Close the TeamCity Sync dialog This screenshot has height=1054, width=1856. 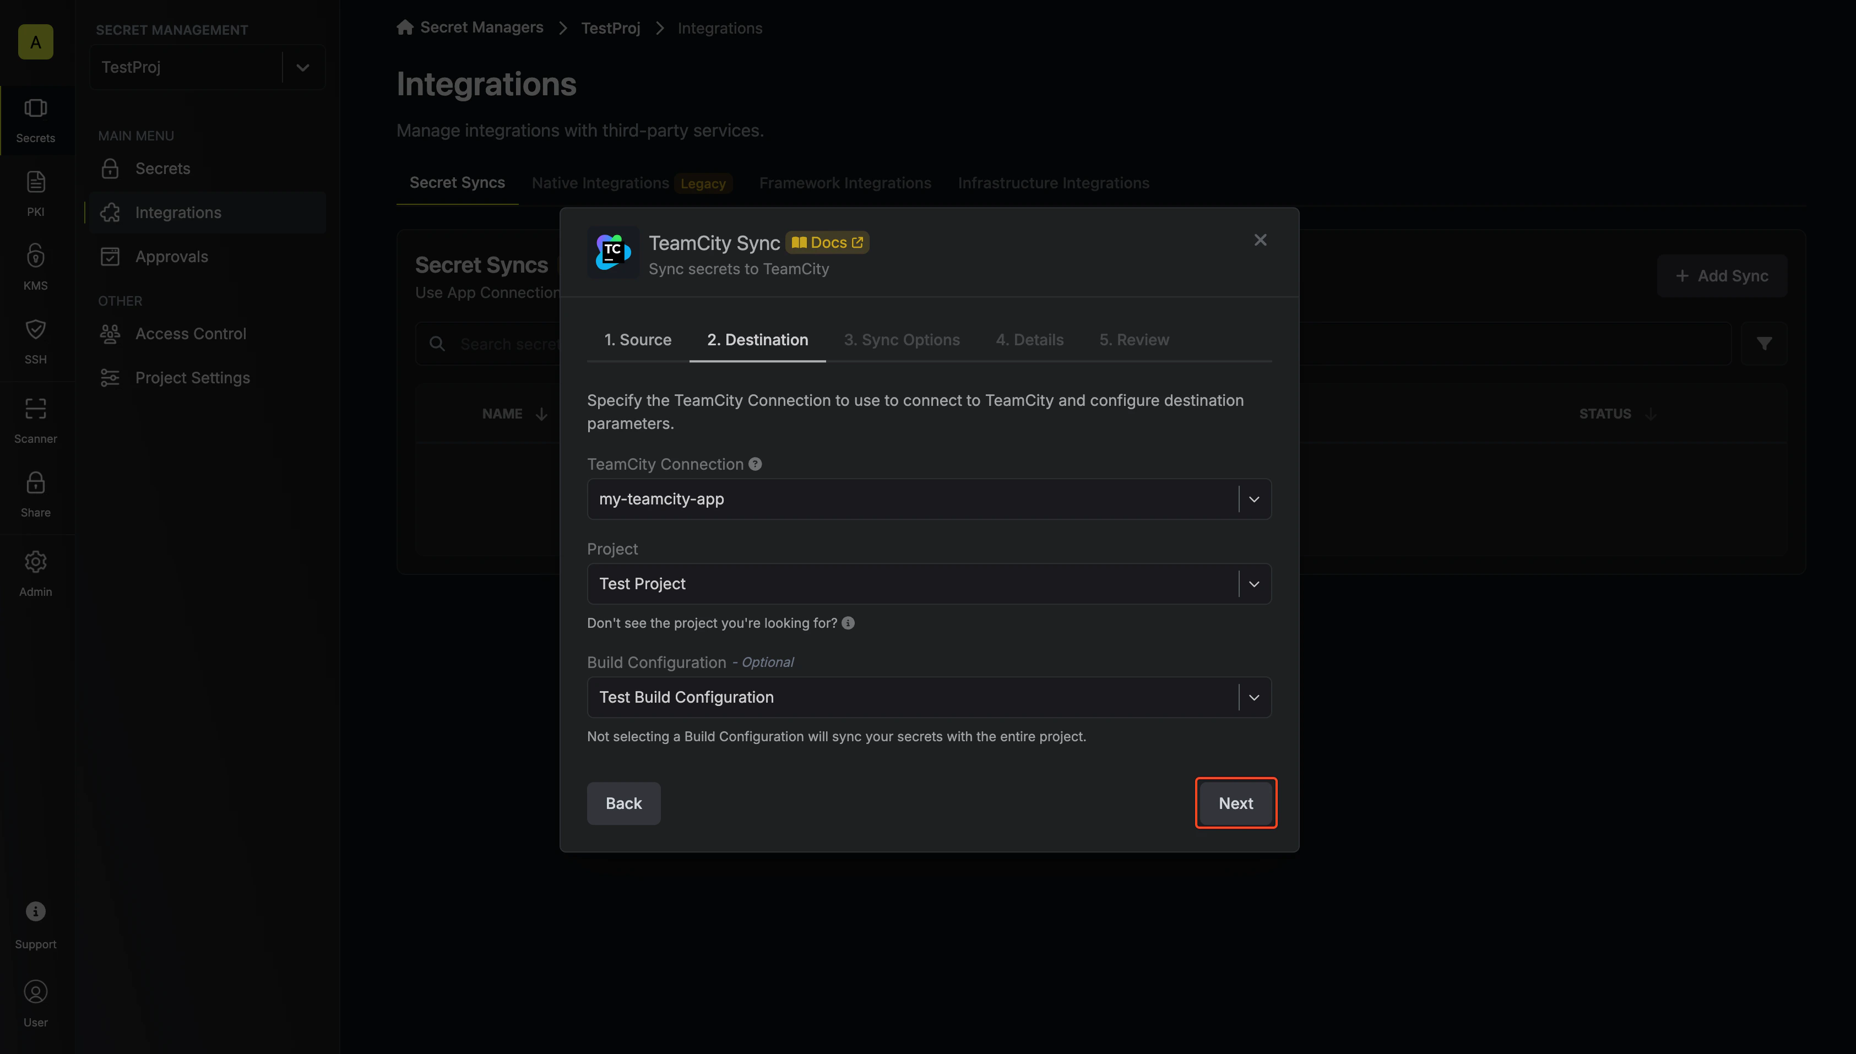(x=1260, y=240)
